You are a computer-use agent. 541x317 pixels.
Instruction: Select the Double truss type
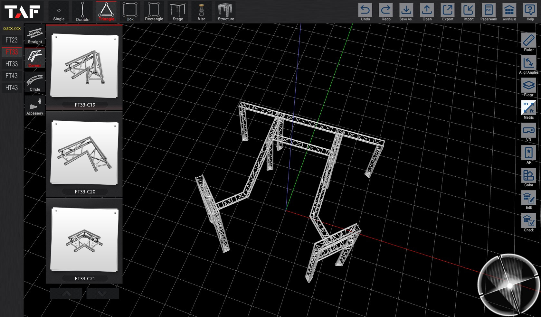tap(82, 12)
